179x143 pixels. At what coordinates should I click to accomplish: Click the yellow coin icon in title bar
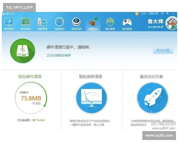pos(137,14)
